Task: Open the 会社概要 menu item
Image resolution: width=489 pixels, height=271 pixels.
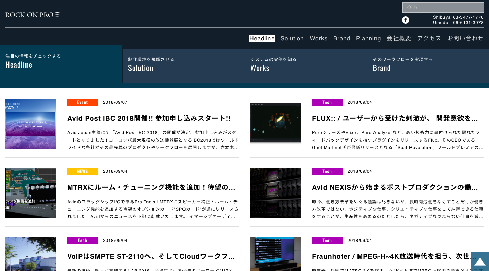Action: pyautogui.click(x=399, y=38)
